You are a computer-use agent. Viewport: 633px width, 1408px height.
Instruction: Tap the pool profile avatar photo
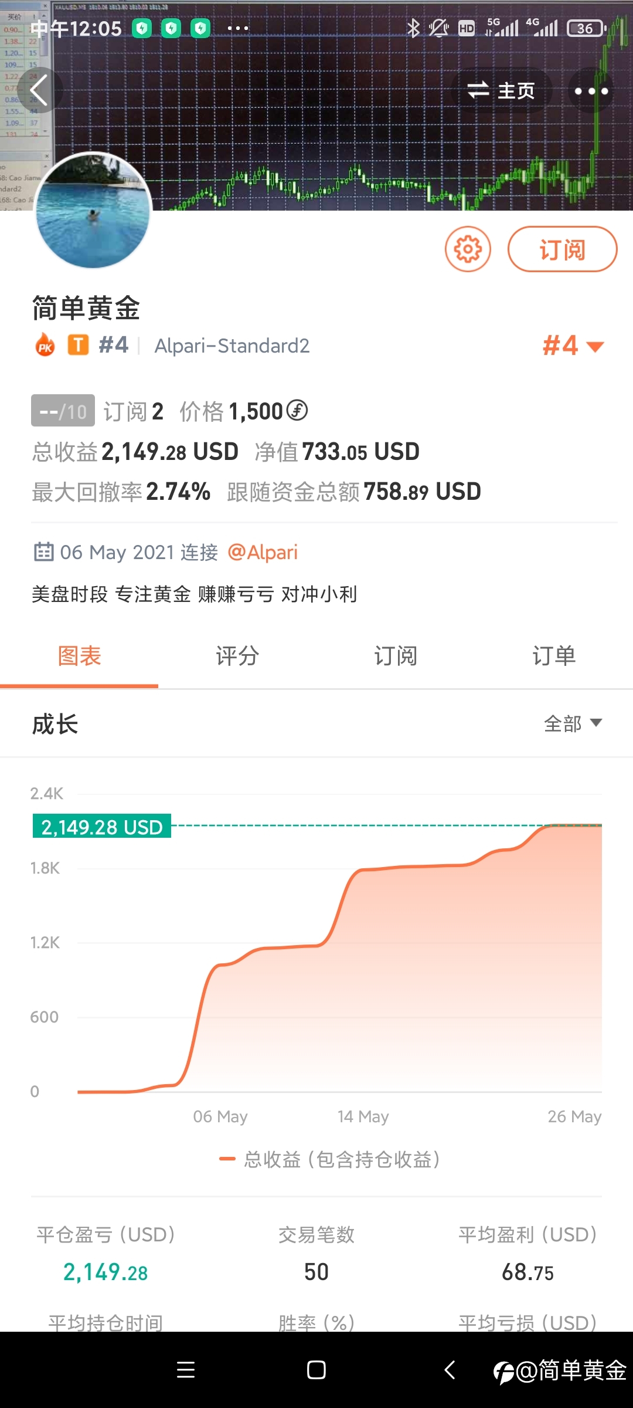coord(93,211)
